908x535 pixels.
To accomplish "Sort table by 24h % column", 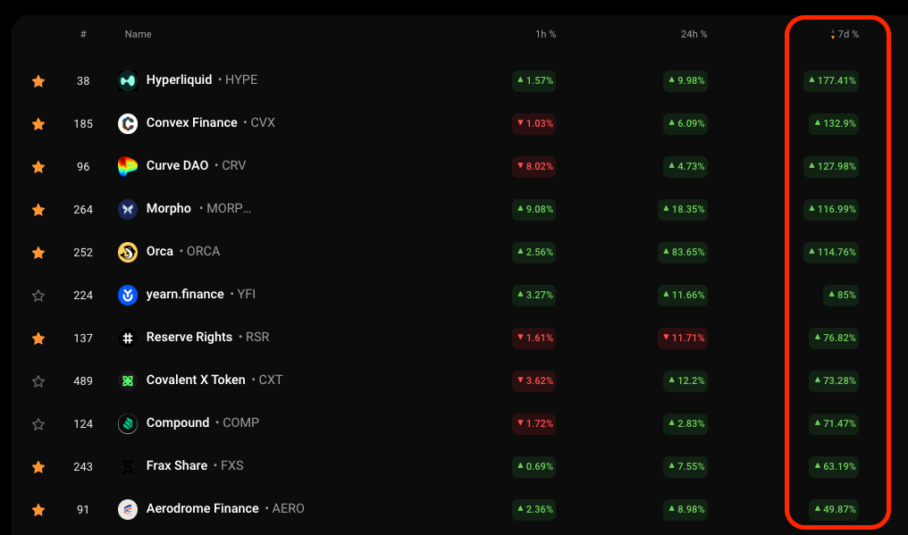I will [694, 34].
